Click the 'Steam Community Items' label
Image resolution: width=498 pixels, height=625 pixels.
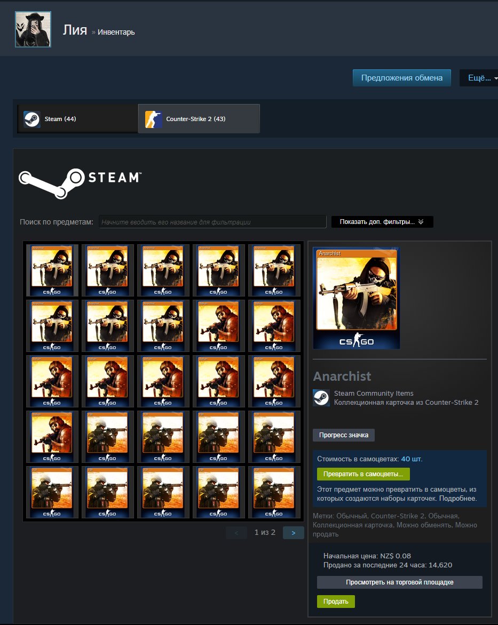tap(374, 394)
